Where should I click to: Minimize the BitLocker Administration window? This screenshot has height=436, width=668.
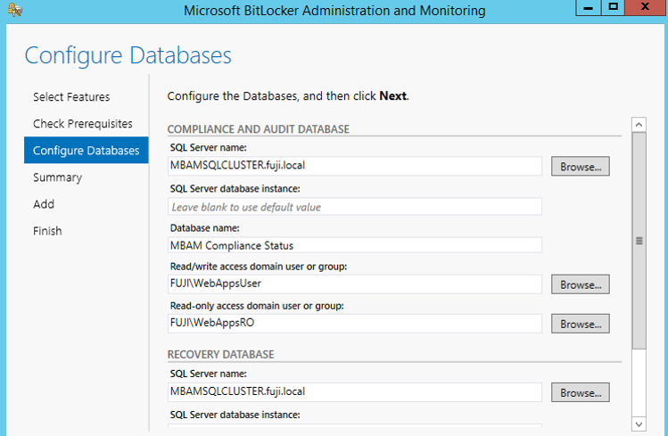589,8
